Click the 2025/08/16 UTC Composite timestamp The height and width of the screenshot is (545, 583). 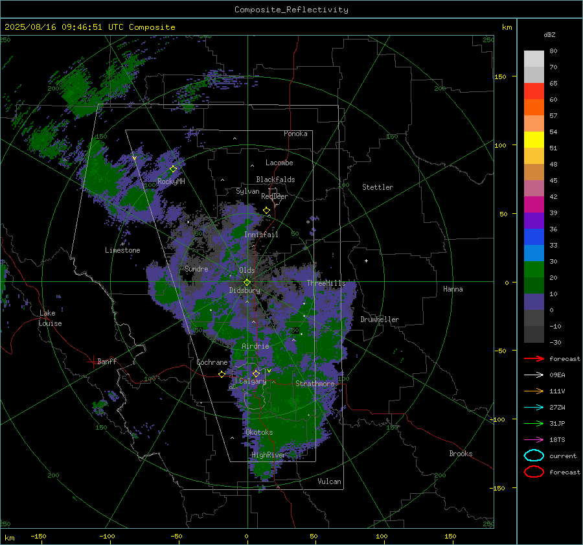89,27
